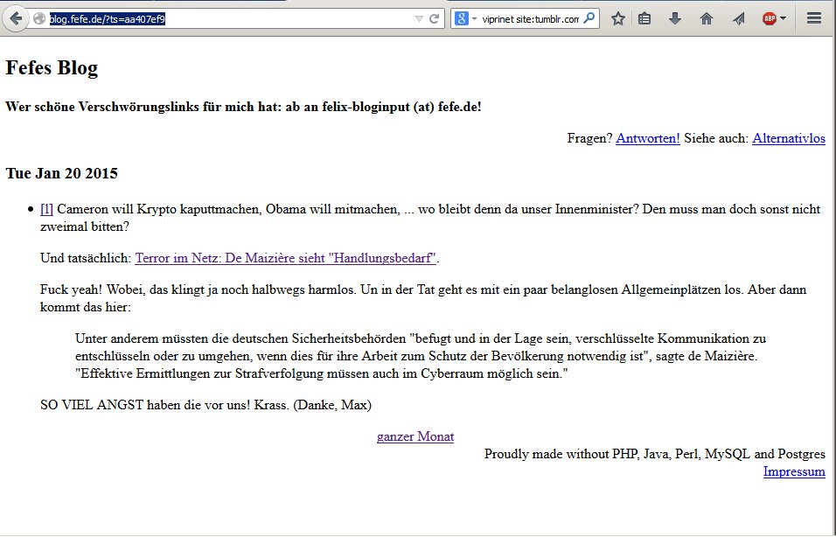The width and height of the screenshot is (836, 537).
Task: Expand the Adblock Plus dropdown arrow
Action: pyautogui.click(x=783, y=18)
